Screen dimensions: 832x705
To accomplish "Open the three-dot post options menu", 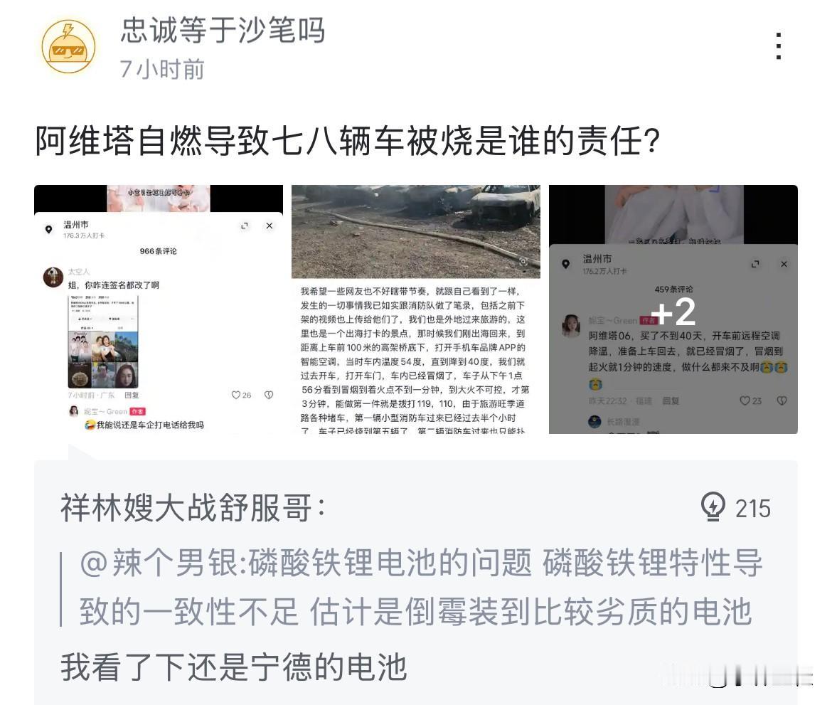I will (778, 46).
